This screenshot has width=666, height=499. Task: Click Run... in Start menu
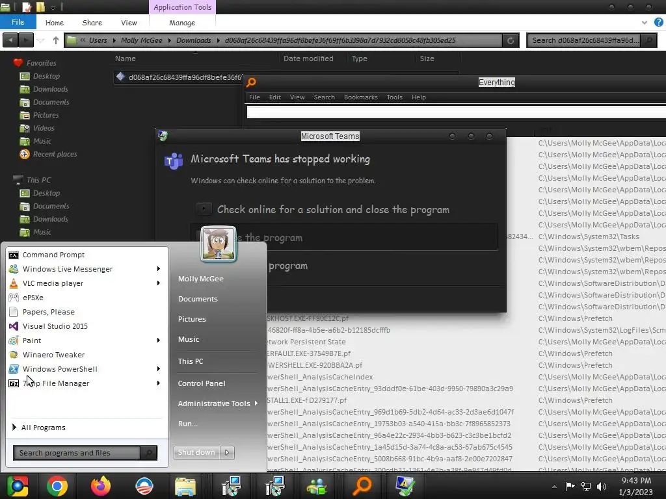pyautogui.click(x=187, y=424)
